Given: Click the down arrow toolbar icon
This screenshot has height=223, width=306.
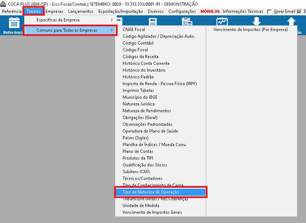Looking at the screenshot, I should point(257,21).
